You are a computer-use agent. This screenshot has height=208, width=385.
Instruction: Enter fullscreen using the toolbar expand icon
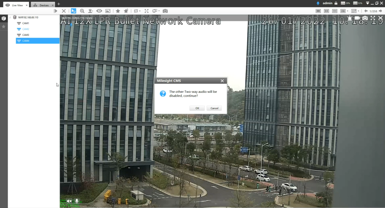(x=147, y=11)
